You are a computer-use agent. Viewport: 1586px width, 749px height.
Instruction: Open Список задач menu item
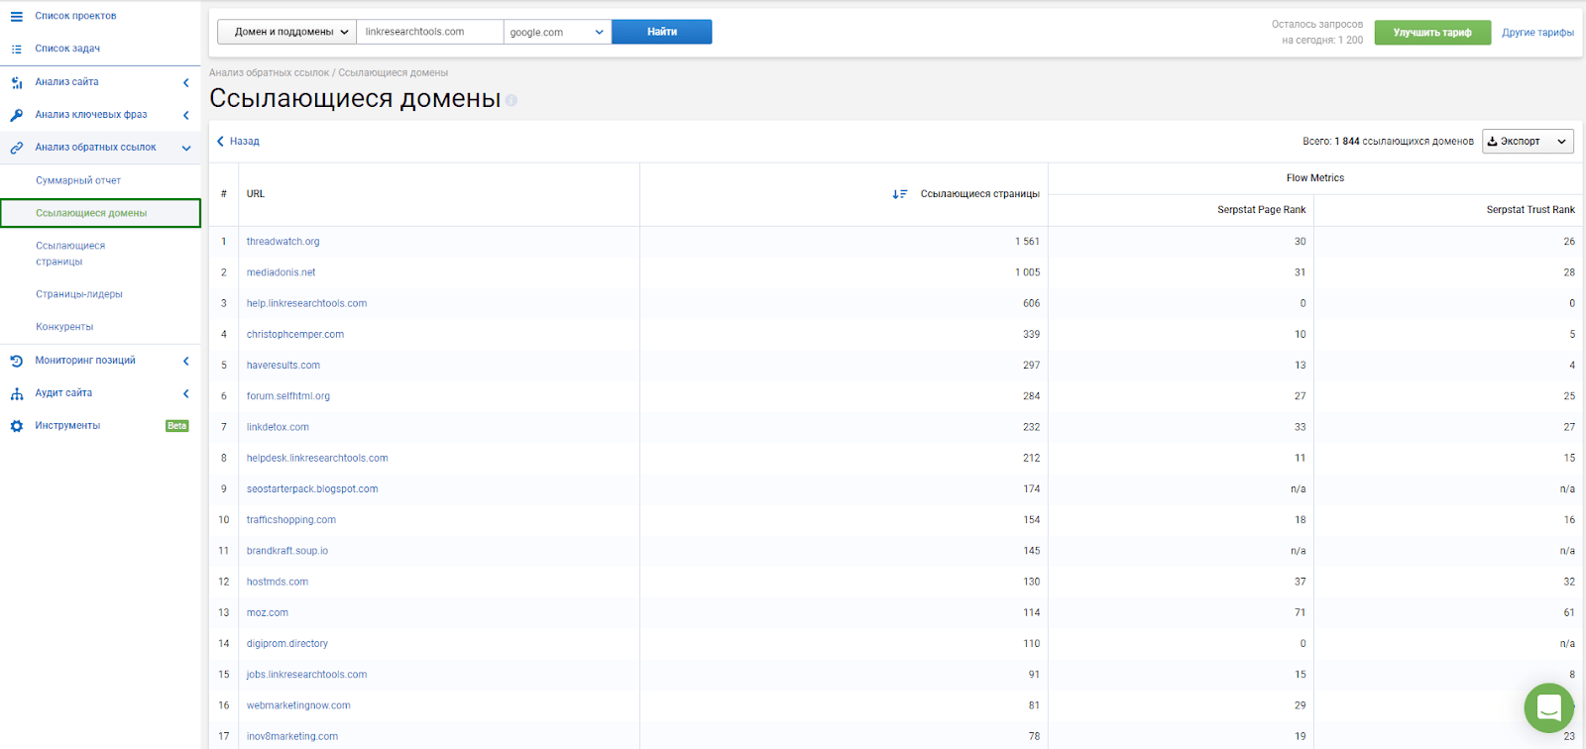pyautogui.click(x=67, y=49)
